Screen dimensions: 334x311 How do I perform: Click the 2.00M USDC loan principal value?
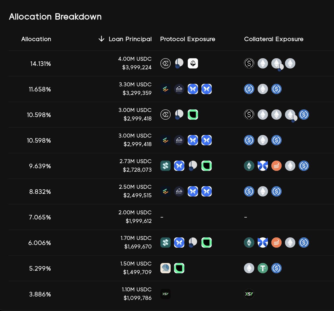point(135,212)
